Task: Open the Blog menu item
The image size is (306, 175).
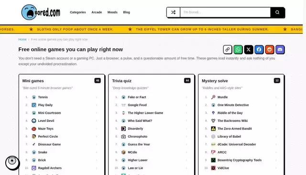Action: point(126,12)
